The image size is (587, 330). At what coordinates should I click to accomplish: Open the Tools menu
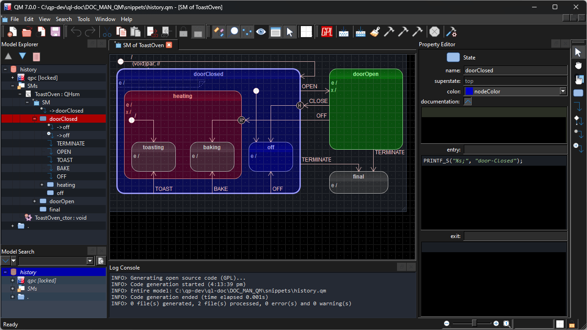coord(83,19)
